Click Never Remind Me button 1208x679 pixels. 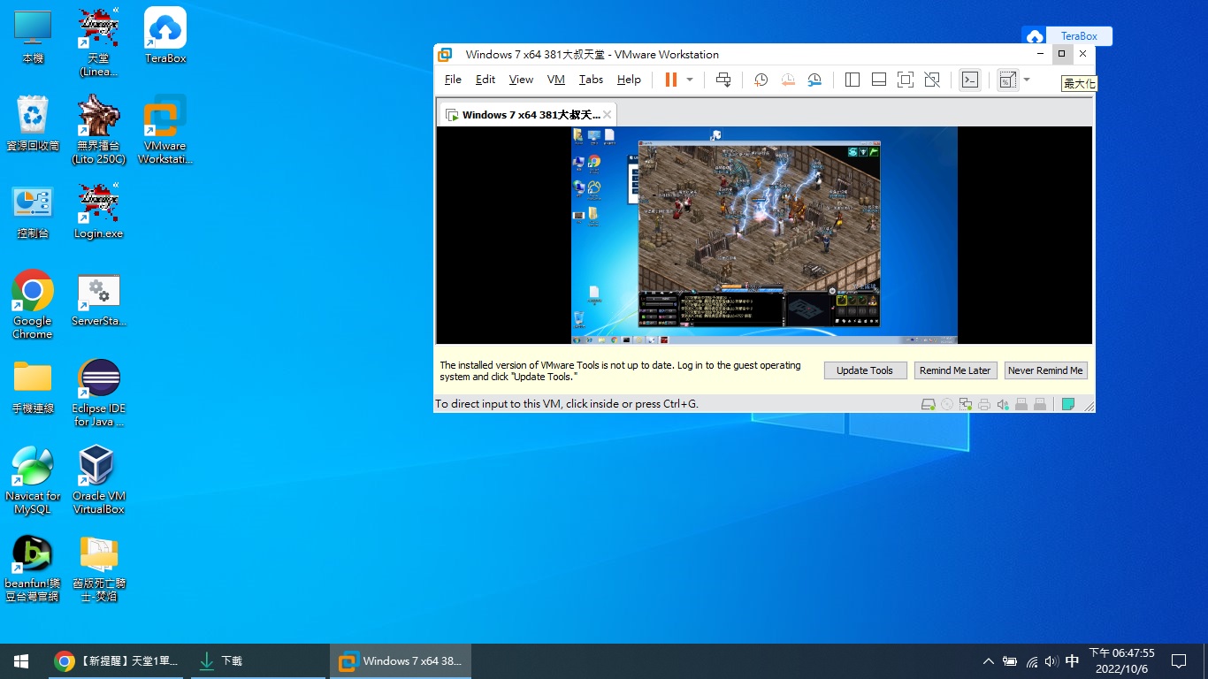pos(1045,370)
